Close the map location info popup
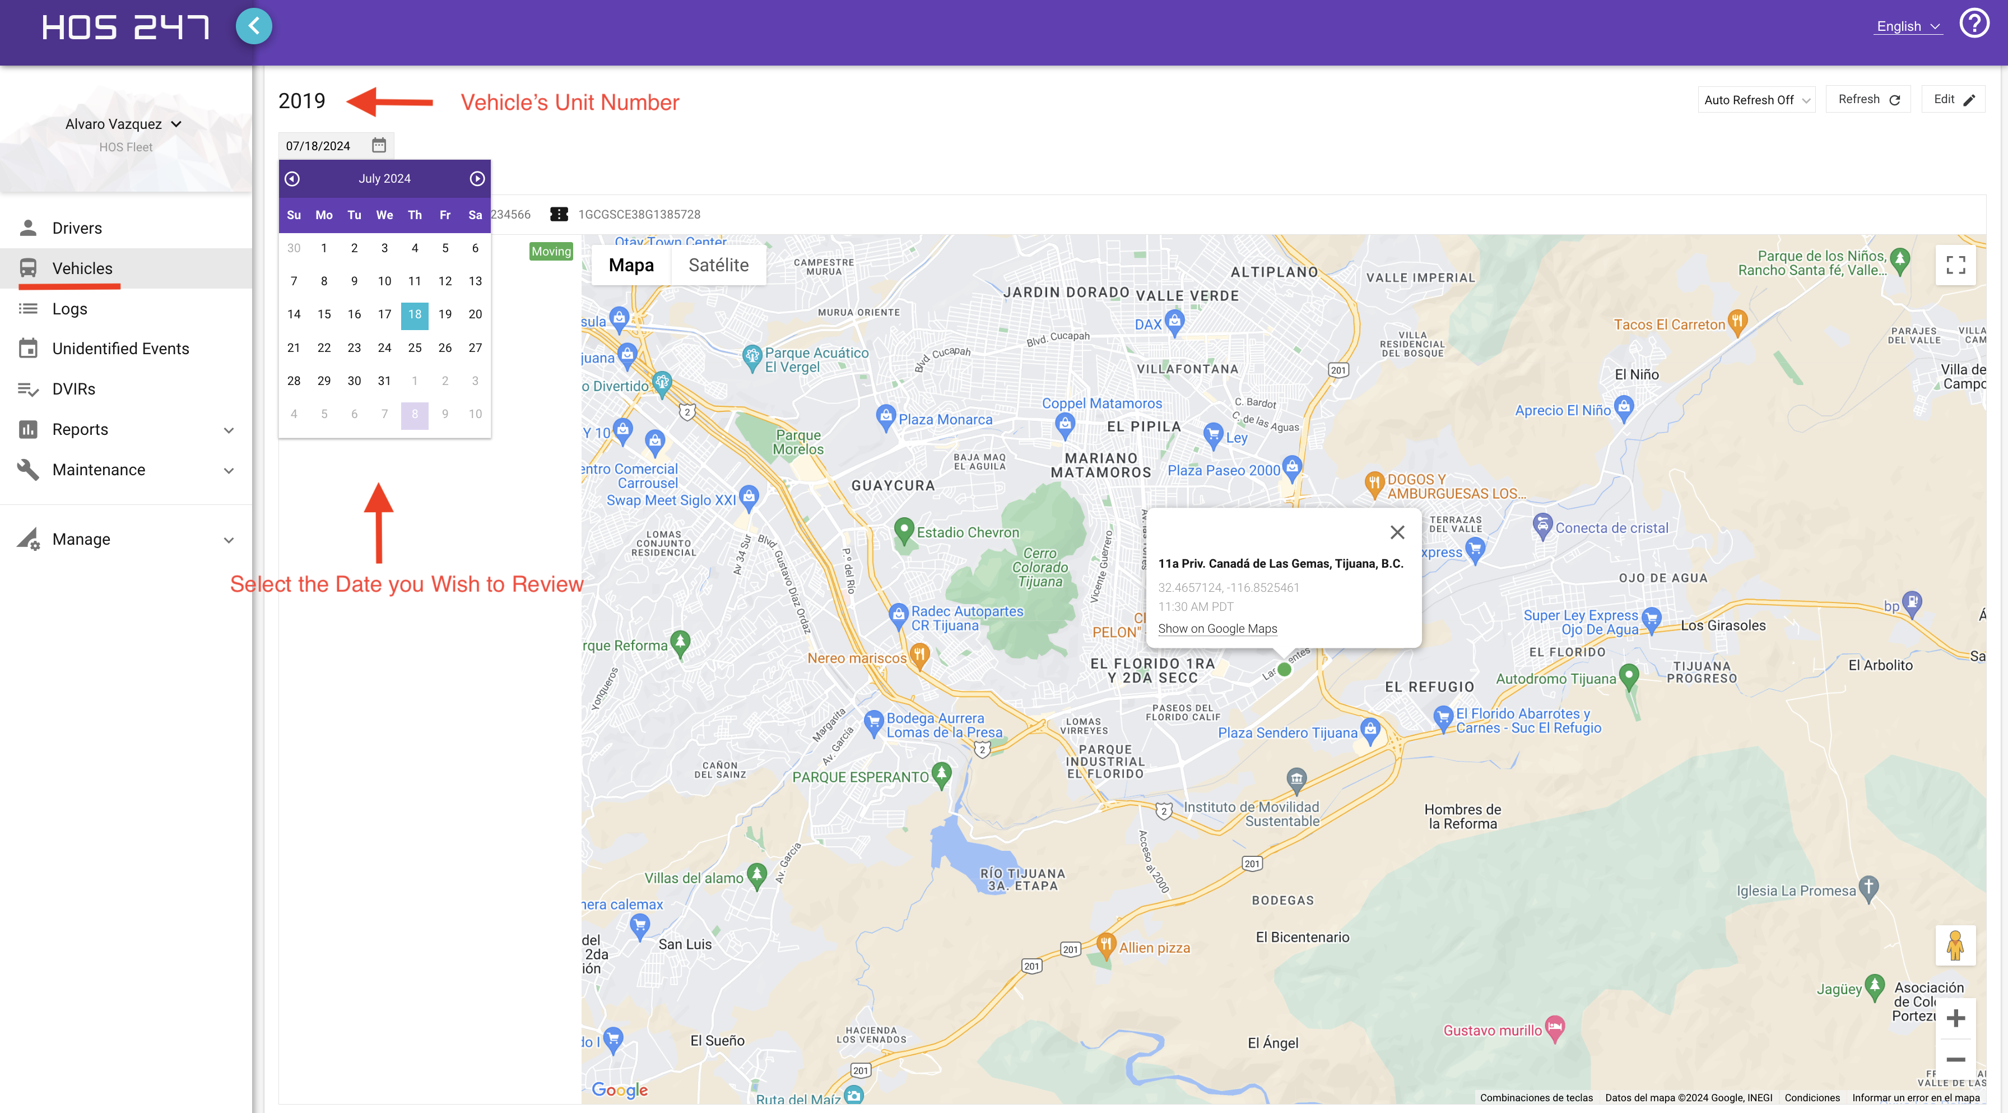Viewport: 2008px width, 1113px height. click(x=1397, y=532)
